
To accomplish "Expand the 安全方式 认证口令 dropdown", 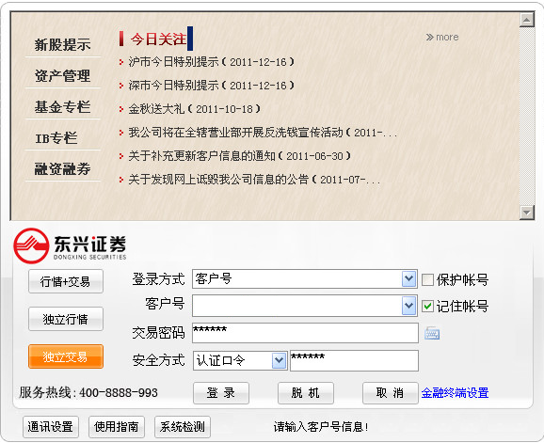I will [279, 360].
